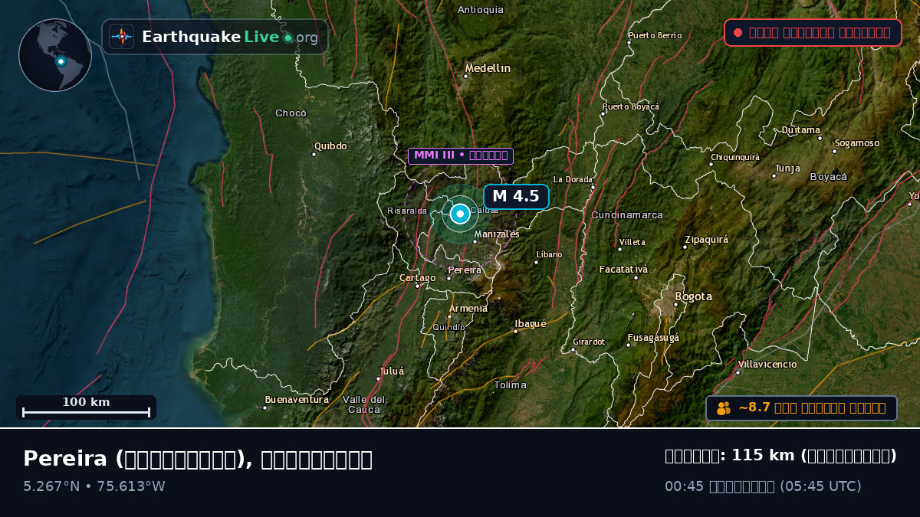
Task: Click the Girardot city label
Action: pyautogui.click(x=589, y=342)
